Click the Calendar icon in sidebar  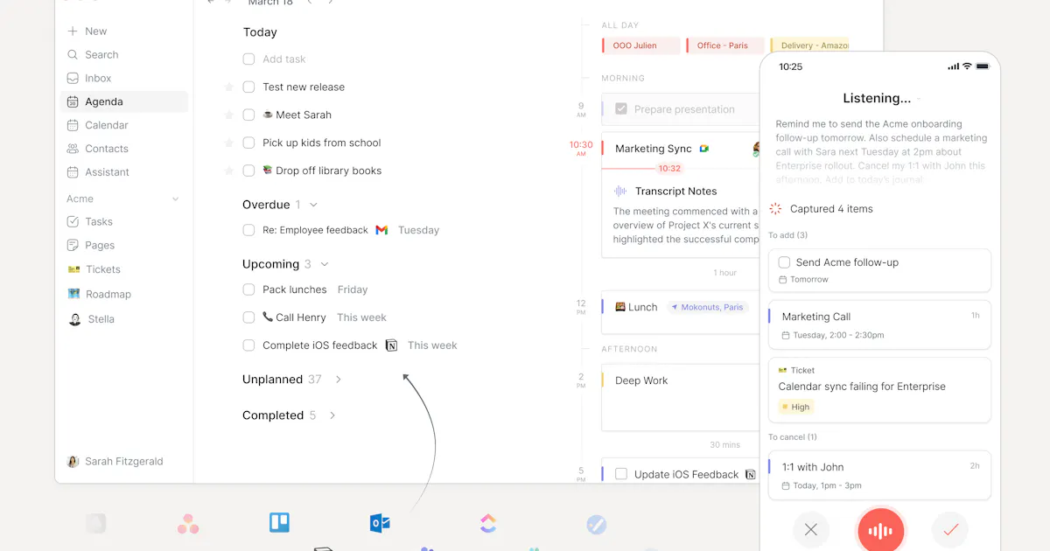[x=73, y=125]
